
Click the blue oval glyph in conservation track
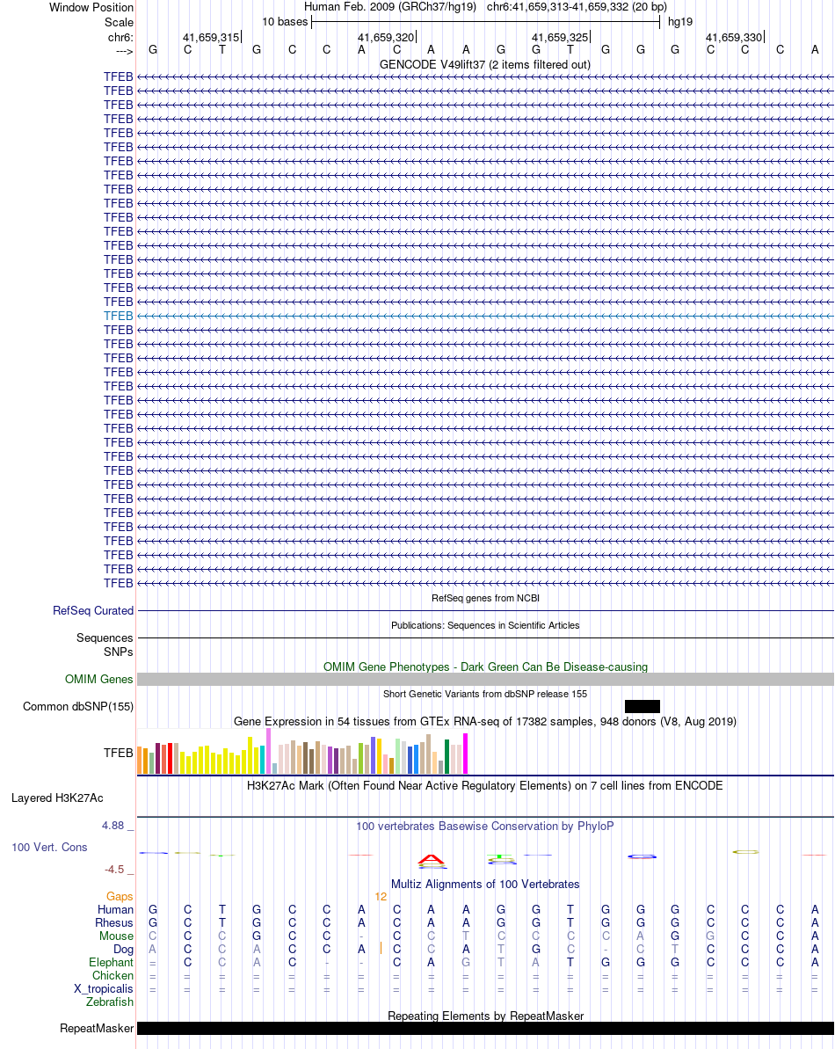point(642,856)
